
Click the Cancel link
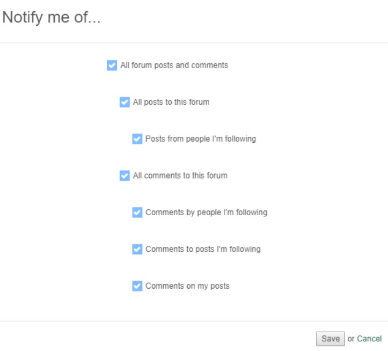pyautogui.click(x=369, y=339)
